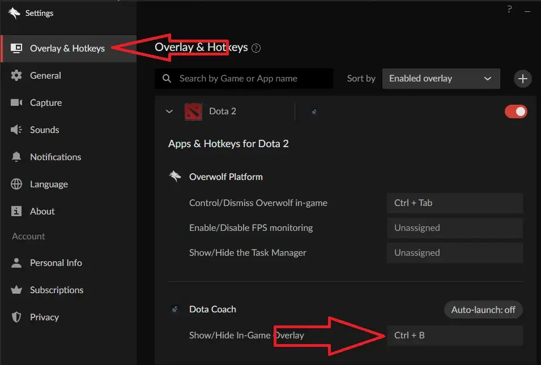
Task: Click the Capture camera icon in sidebar
Action: click(17, 102)
